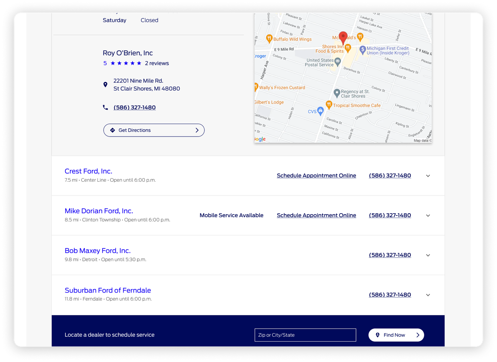Click the CVS marker on the map
497x362 pixels.
click(x=320, y=111)
